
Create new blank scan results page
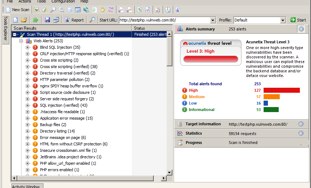(15, 20)
